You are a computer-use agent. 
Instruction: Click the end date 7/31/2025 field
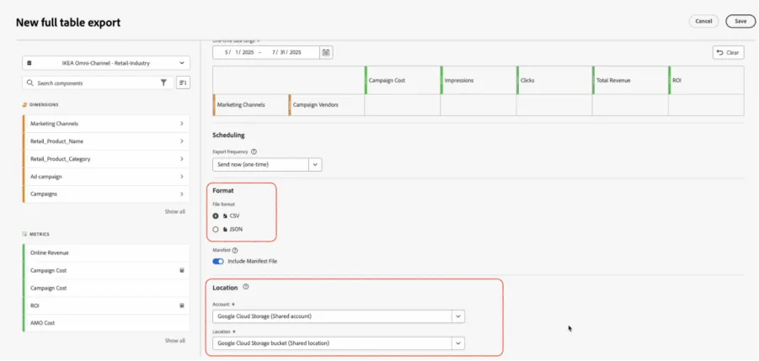point(286,52)
